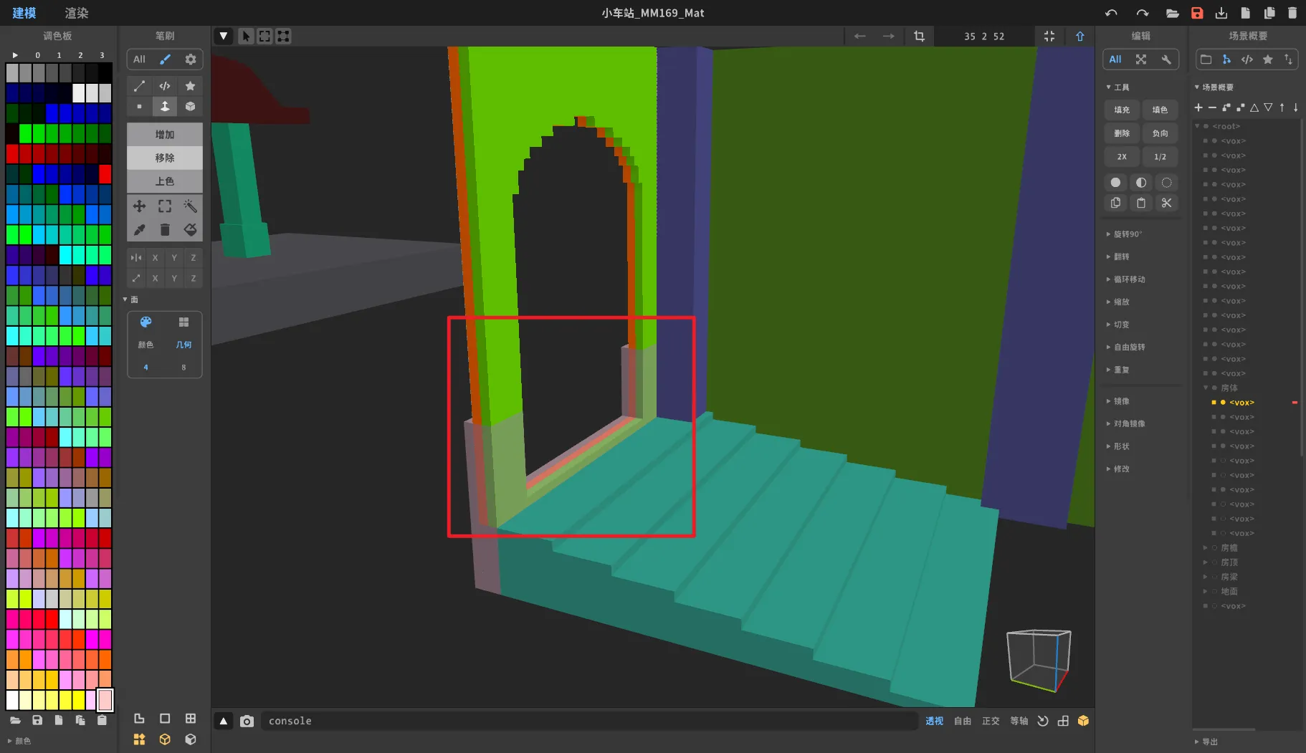The image size is (1306, 753).
Task: Click the red save project icon
Action: tap(1197, 13)
